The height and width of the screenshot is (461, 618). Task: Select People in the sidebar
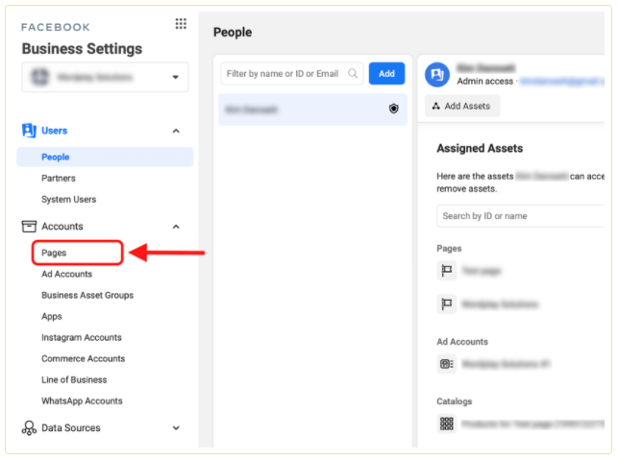(x=105, y=157)
